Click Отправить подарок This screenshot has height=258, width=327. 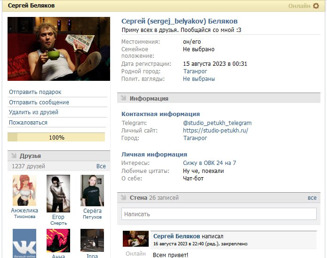click(35, 92)
